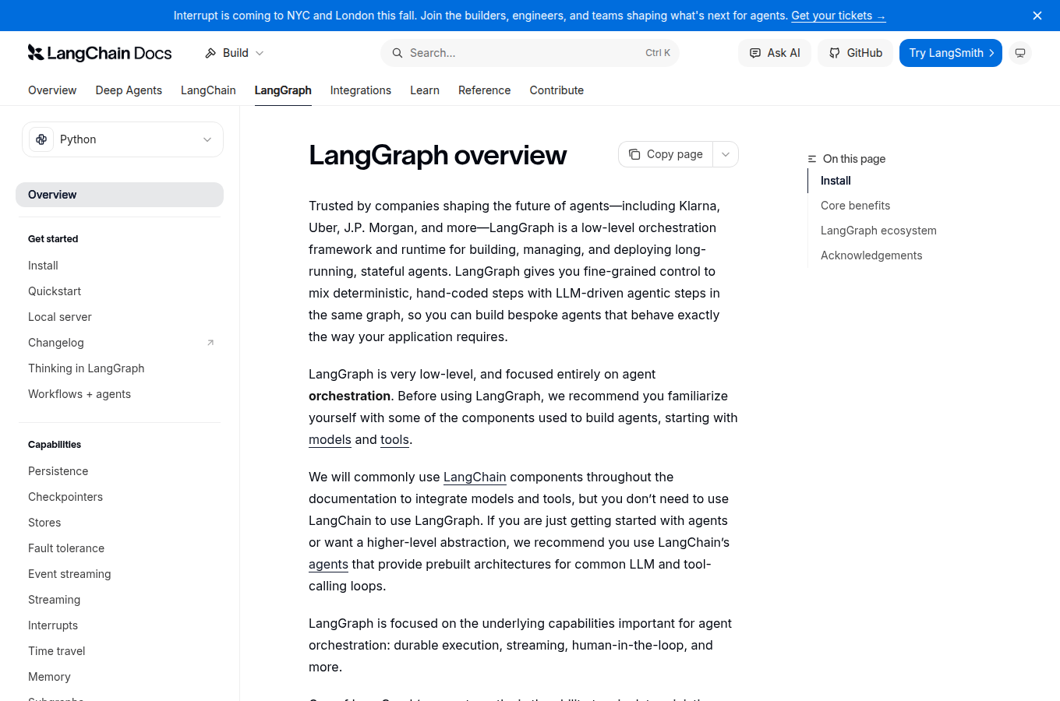Viewport: 1060px width, 701px height.
Task: Click the Try LangSmith button
Action: [951, 53]
